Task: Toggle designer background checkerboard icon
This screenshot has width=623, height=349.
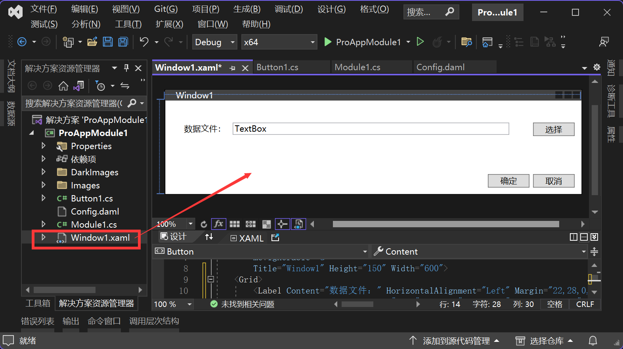Action: click(x=266, y=224)
